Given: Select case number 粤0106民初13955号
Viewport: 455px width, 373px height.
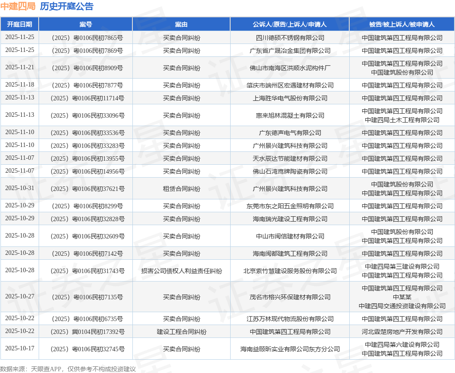Looking at the screenshot, I should point(98,159).
